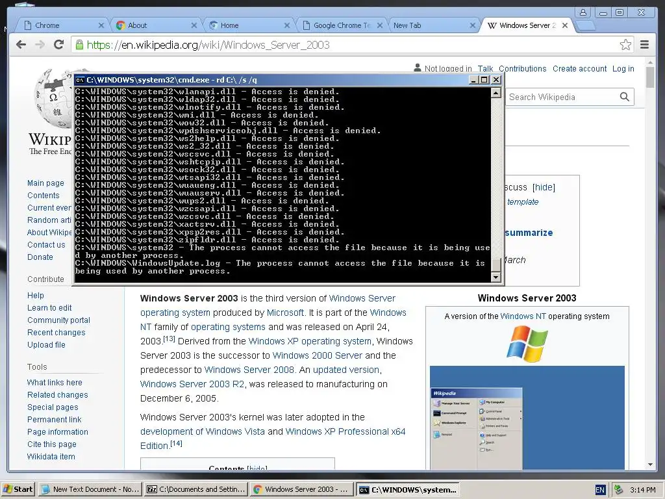Follow the Windows Server 2003 R2 link
Viewport: 665px width, 499px height.
[192, 384]
